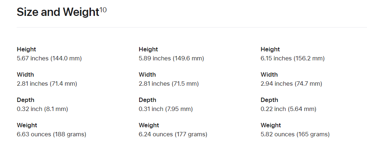
Task: Select the 5.67 inches (144.0 mm) height value
Action: coord(49,59)
